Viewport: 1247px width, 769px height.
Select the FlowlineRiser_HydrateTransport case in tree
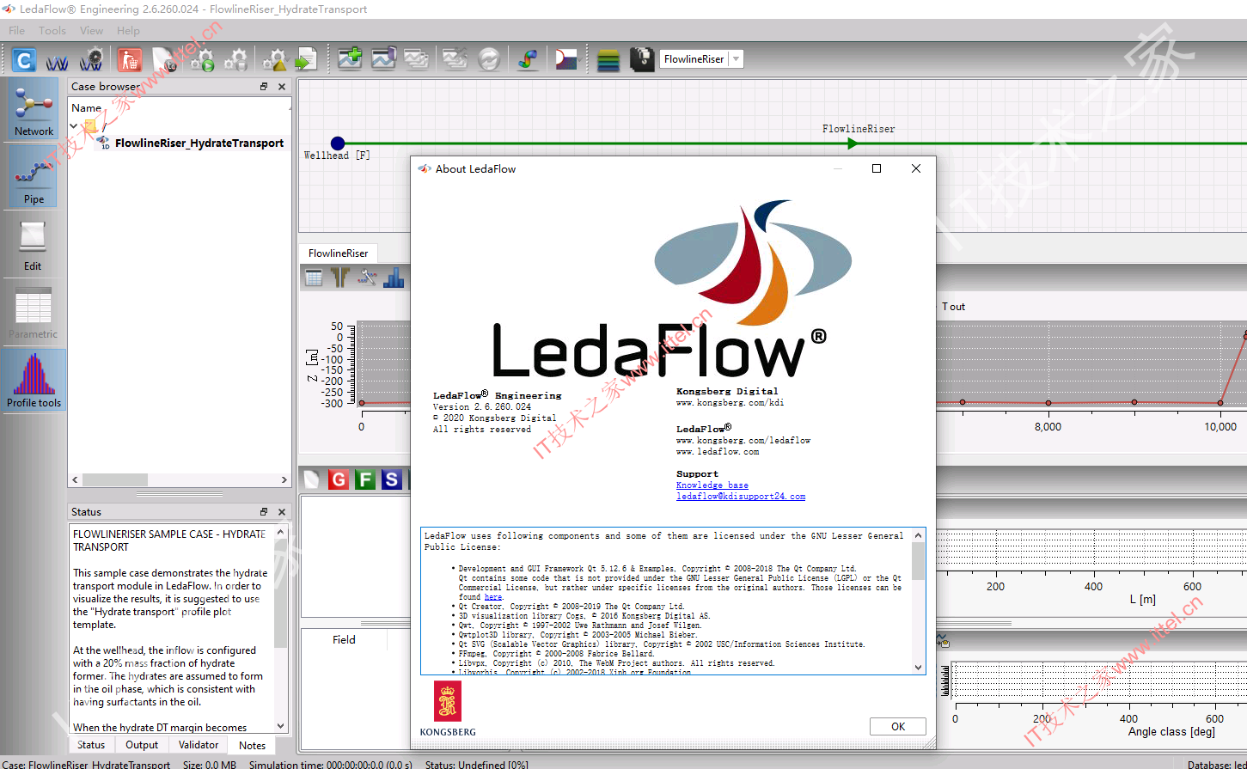[x=199, y=143]
